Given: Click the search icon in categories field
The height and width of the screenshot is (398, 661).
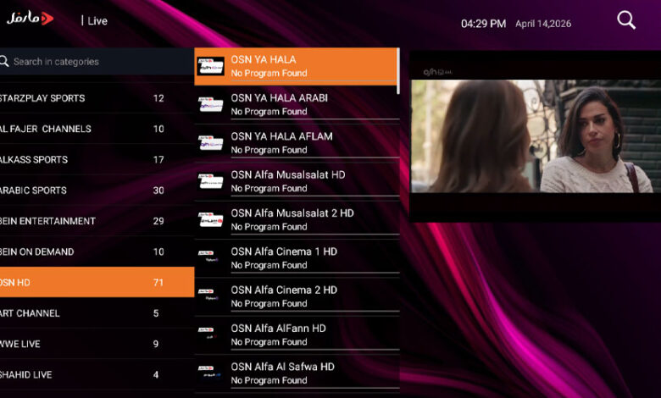Looking at the screenshot, I should [5, 62].
